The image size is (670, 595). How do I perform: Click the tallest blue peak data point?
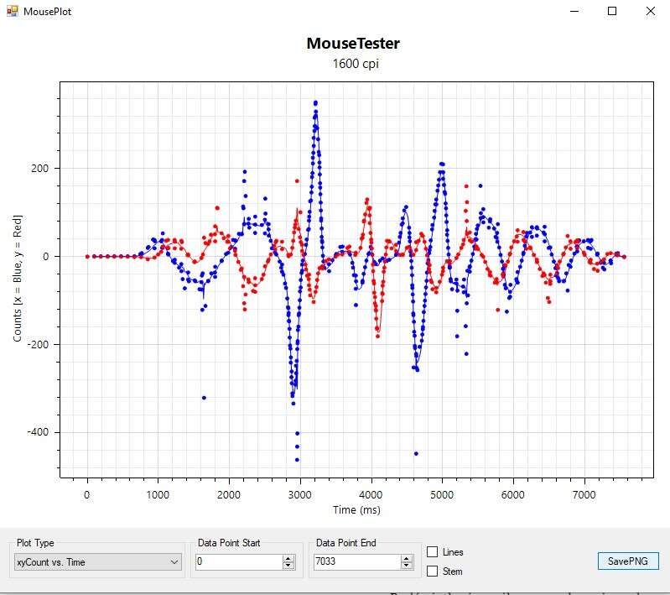click(x=315, y=102)
